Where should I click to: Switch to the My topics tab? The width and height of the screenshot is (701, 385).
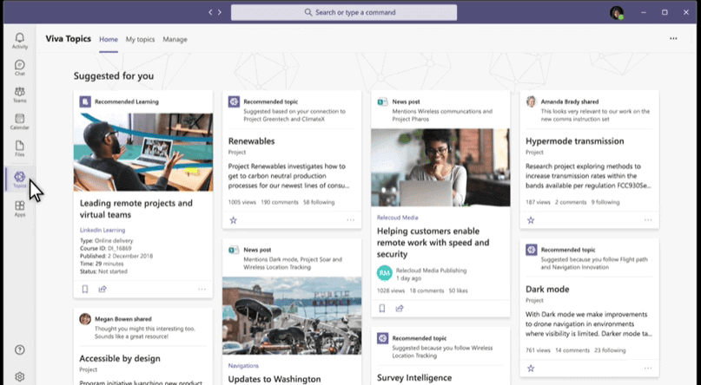click(139, 39)
